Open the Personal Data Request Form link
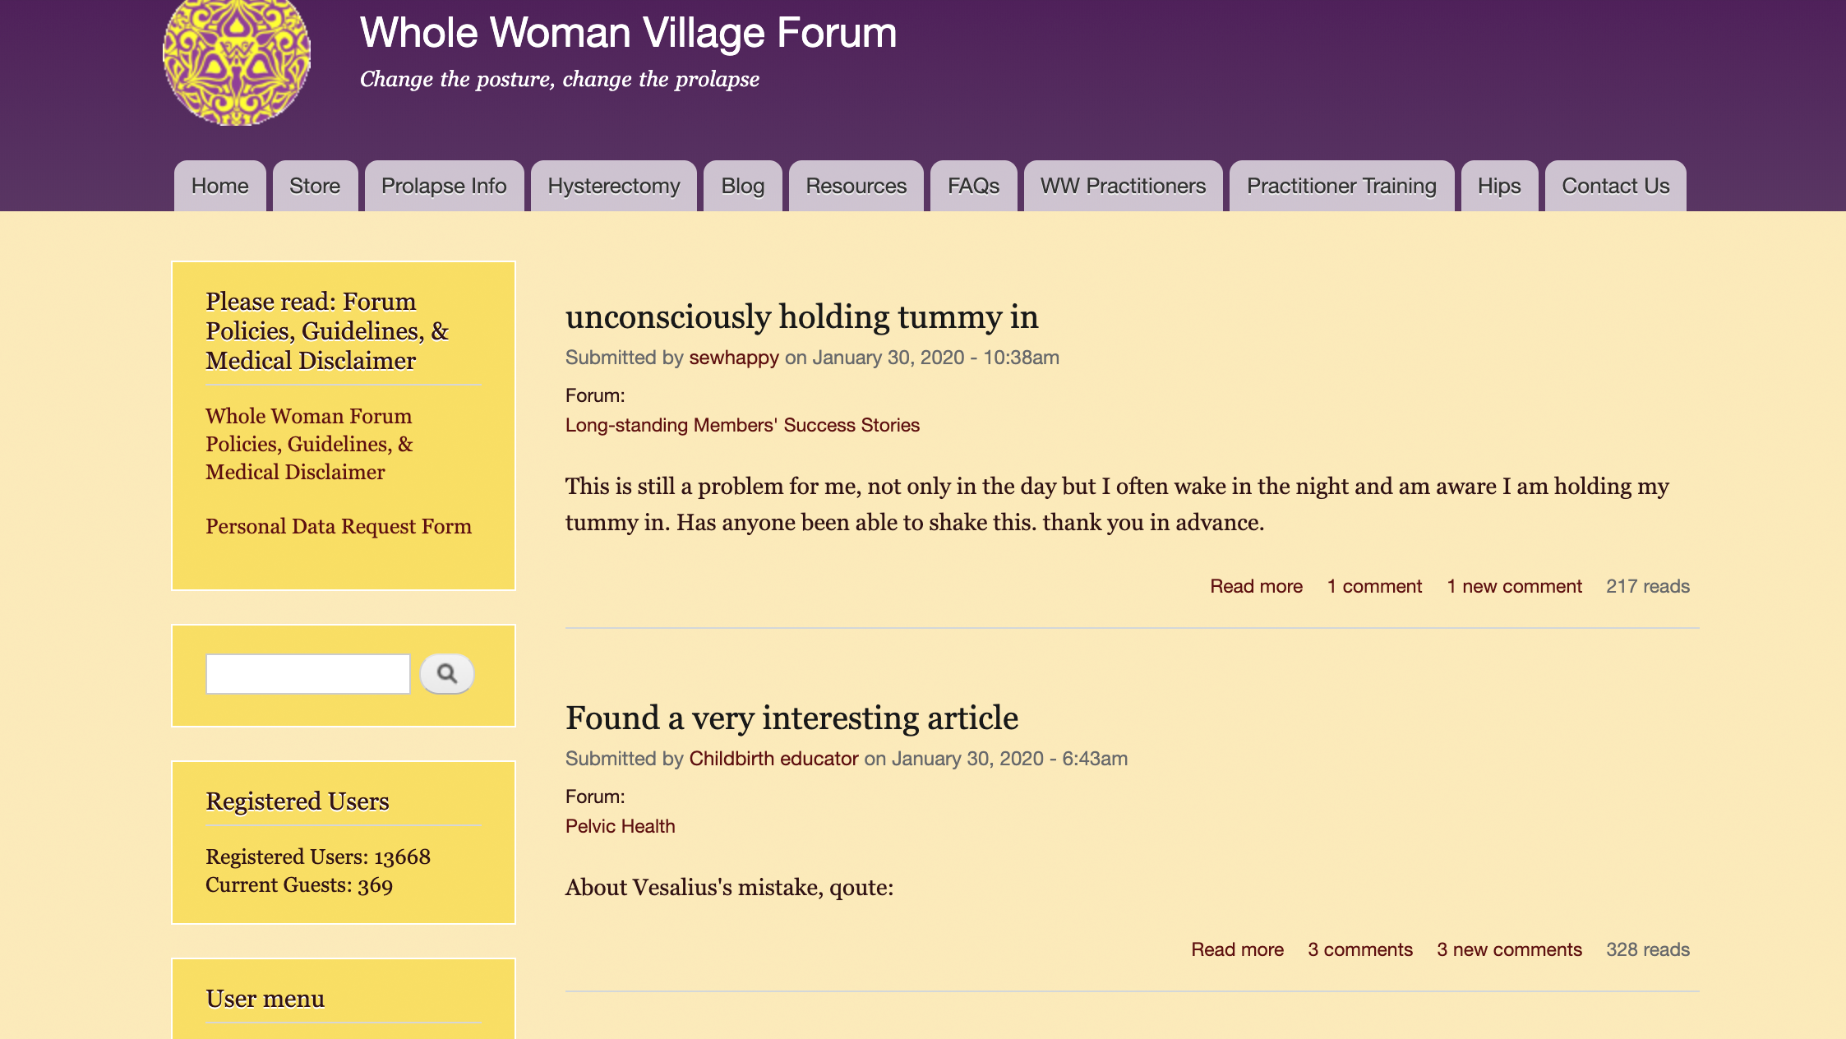This screenshot has width=1846, height=1039. pos(338,527)
